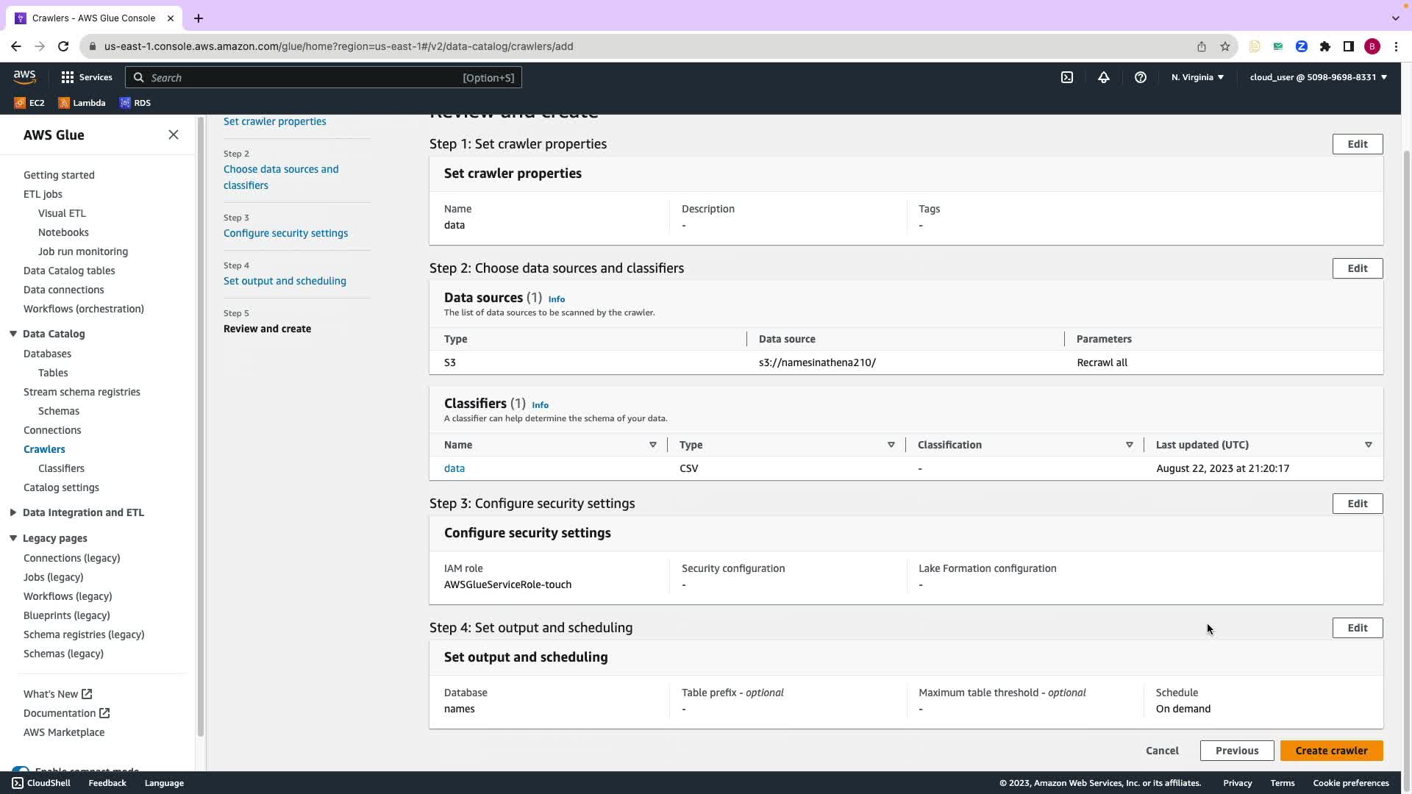
Task: Collapse the Data Catalog section
Action: click(x=13, y=334)
